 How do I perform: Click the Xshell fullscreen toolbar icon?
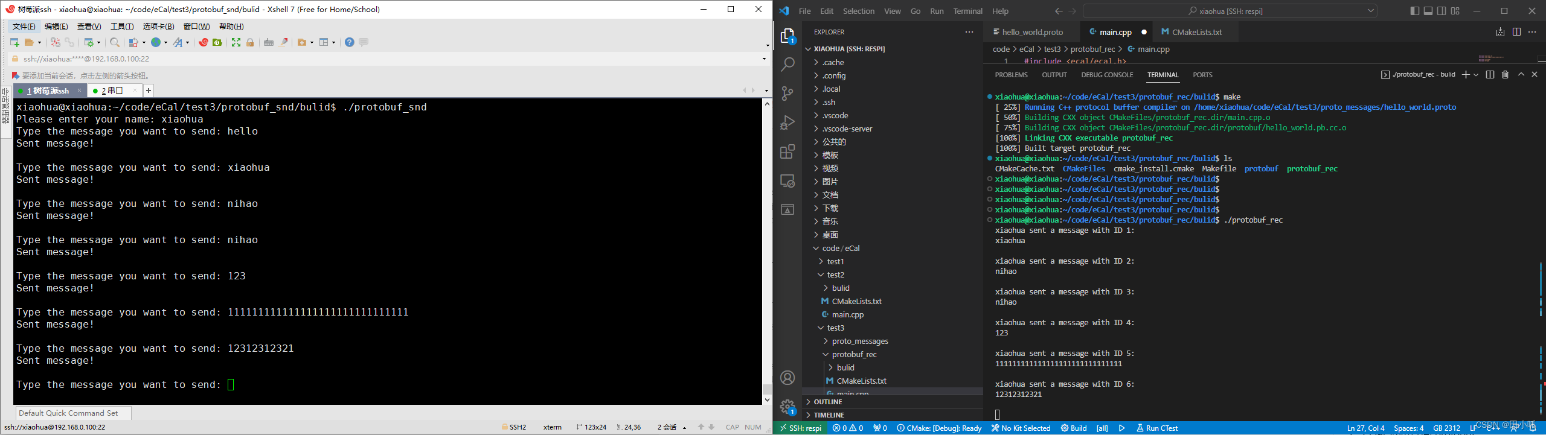(x=236, y=42)
